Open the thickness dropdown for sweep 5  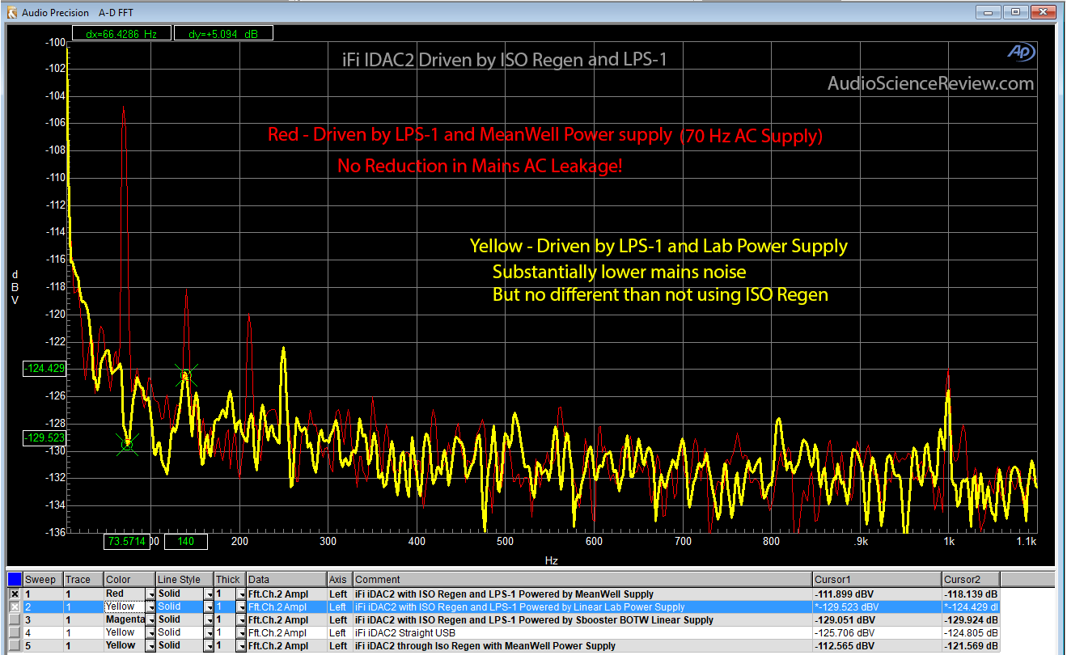(x=240, y=645)
